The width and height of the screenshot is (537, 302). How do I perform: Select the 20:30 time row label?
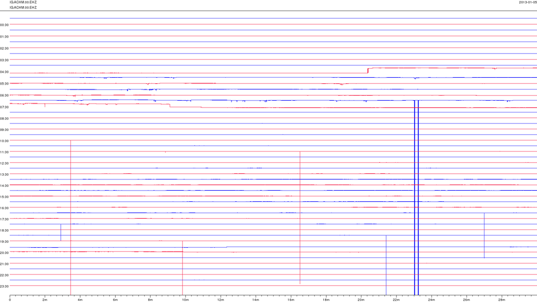pos(4,253)
